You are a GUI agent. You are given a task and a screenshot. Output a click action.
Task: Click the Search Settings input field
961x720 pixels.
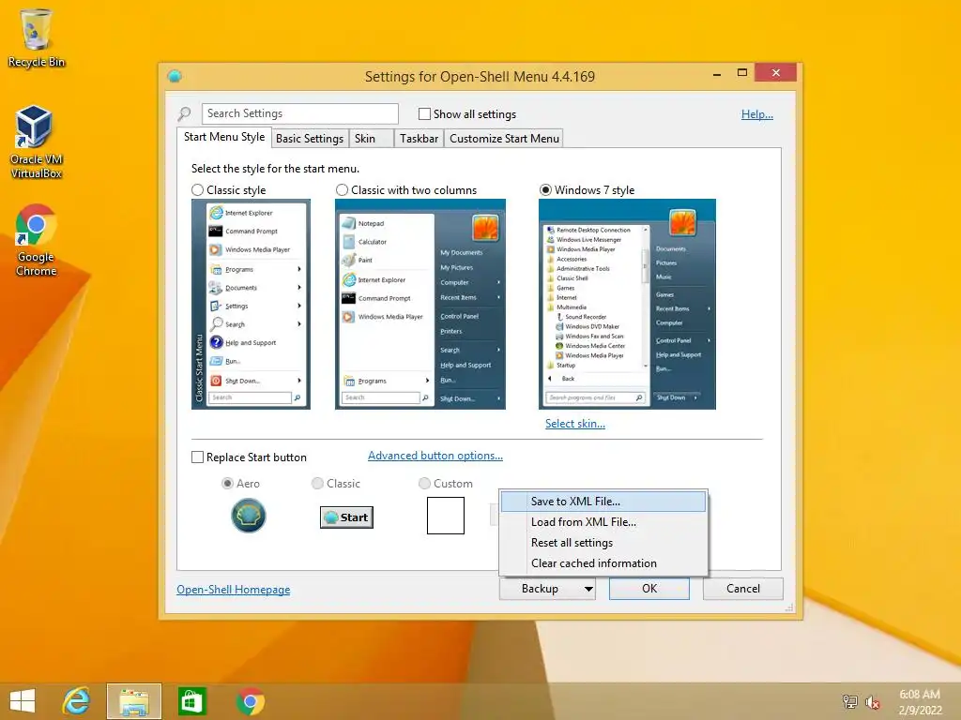click(299, 113)
